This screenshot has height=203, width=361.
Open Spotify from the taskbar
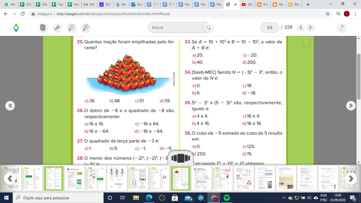[x=226, y=198]
